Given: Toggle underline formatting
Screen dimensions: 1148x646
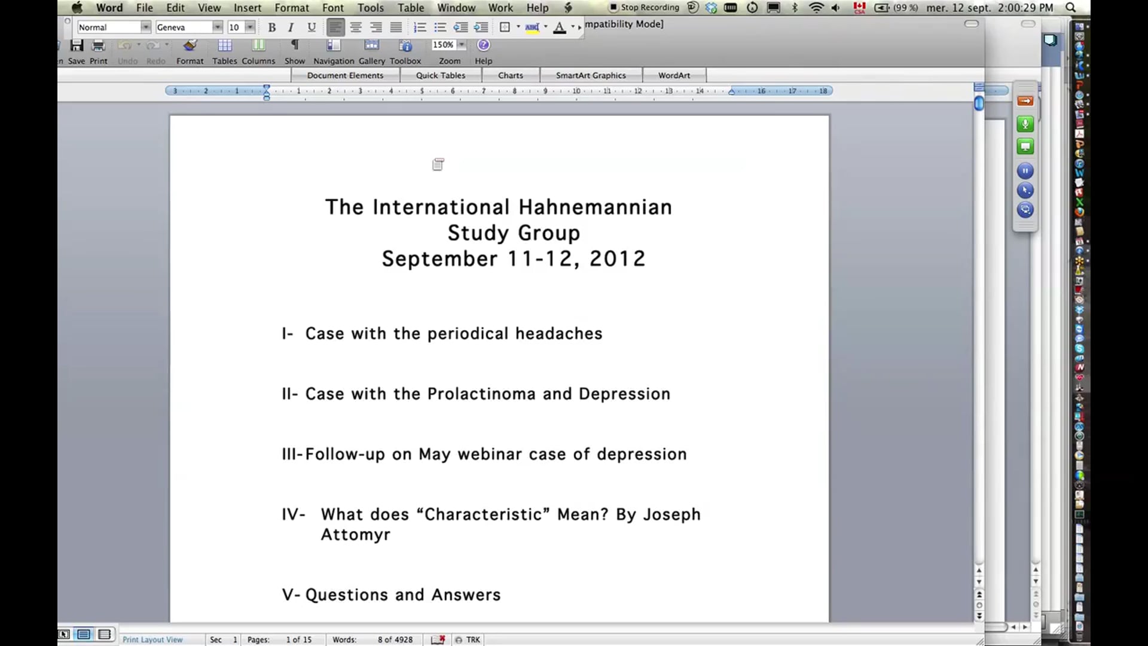Looking at the screenshot, I should [x=311, y=27].
